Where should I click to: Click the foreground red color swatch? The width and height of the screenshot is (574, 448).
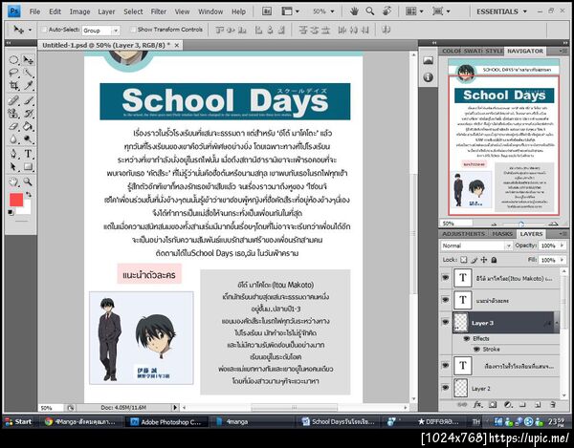16,200
